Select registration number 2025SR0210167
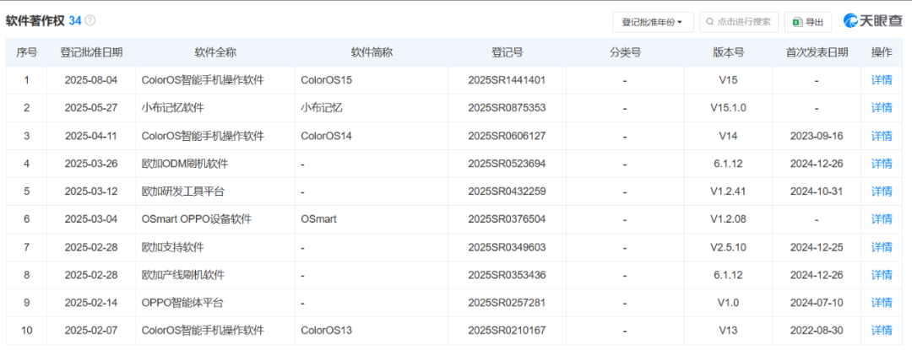 coord(507,331)
